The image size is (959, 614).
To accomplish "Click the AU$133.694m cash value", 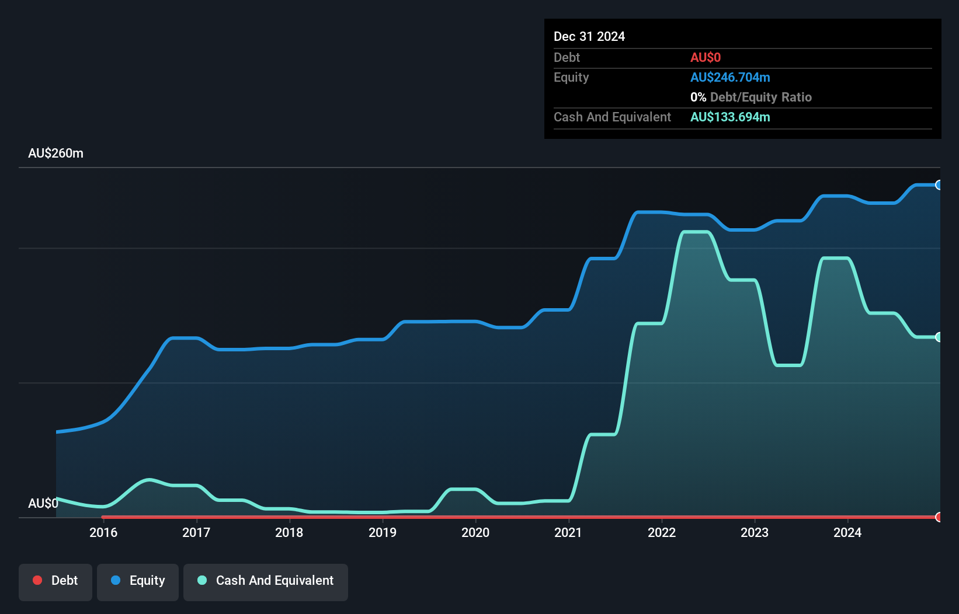I will tap(730, 117).
